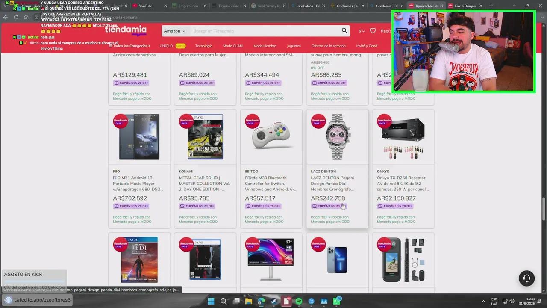Open WhatsApp from the taskbar
The image size is (547, 308).
tap(337, 301)
